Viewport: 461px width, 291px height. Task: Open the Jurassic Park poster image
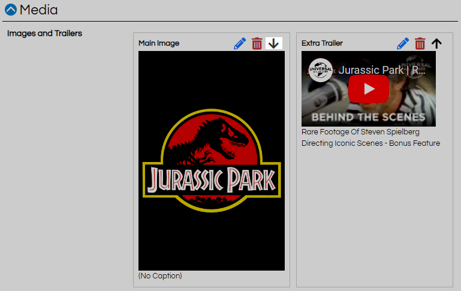point(212,161)
